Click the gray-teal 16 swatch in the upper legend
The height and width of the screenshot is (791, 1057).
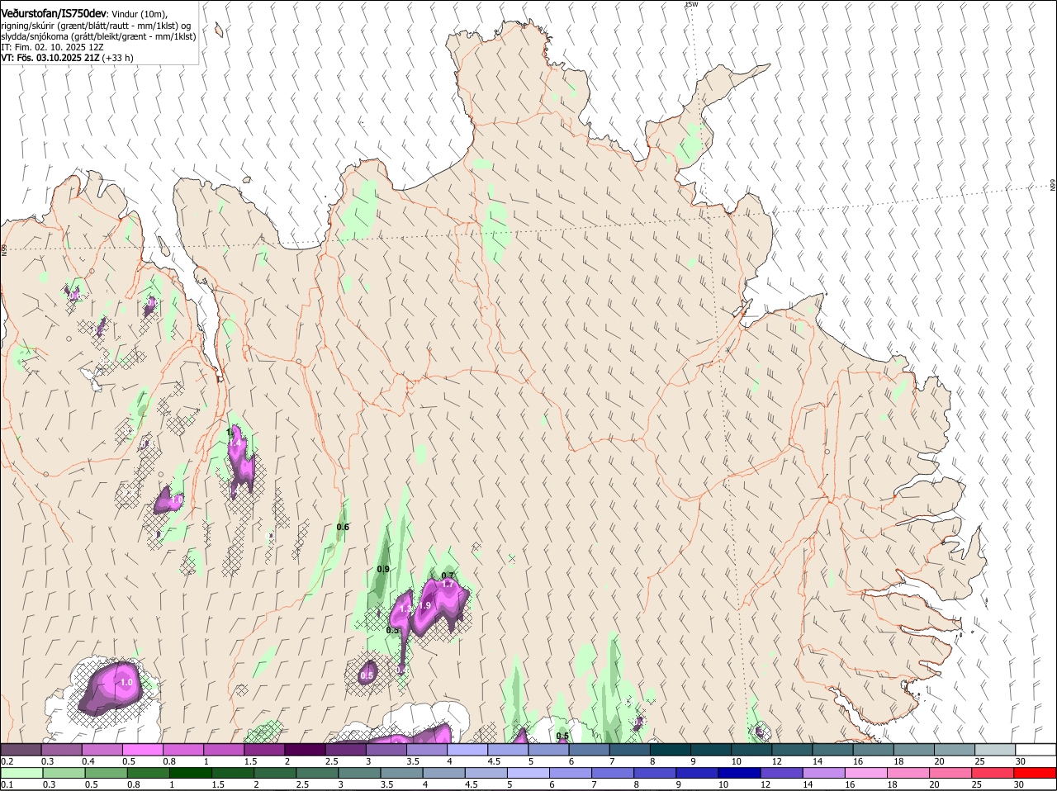(874, 749)
